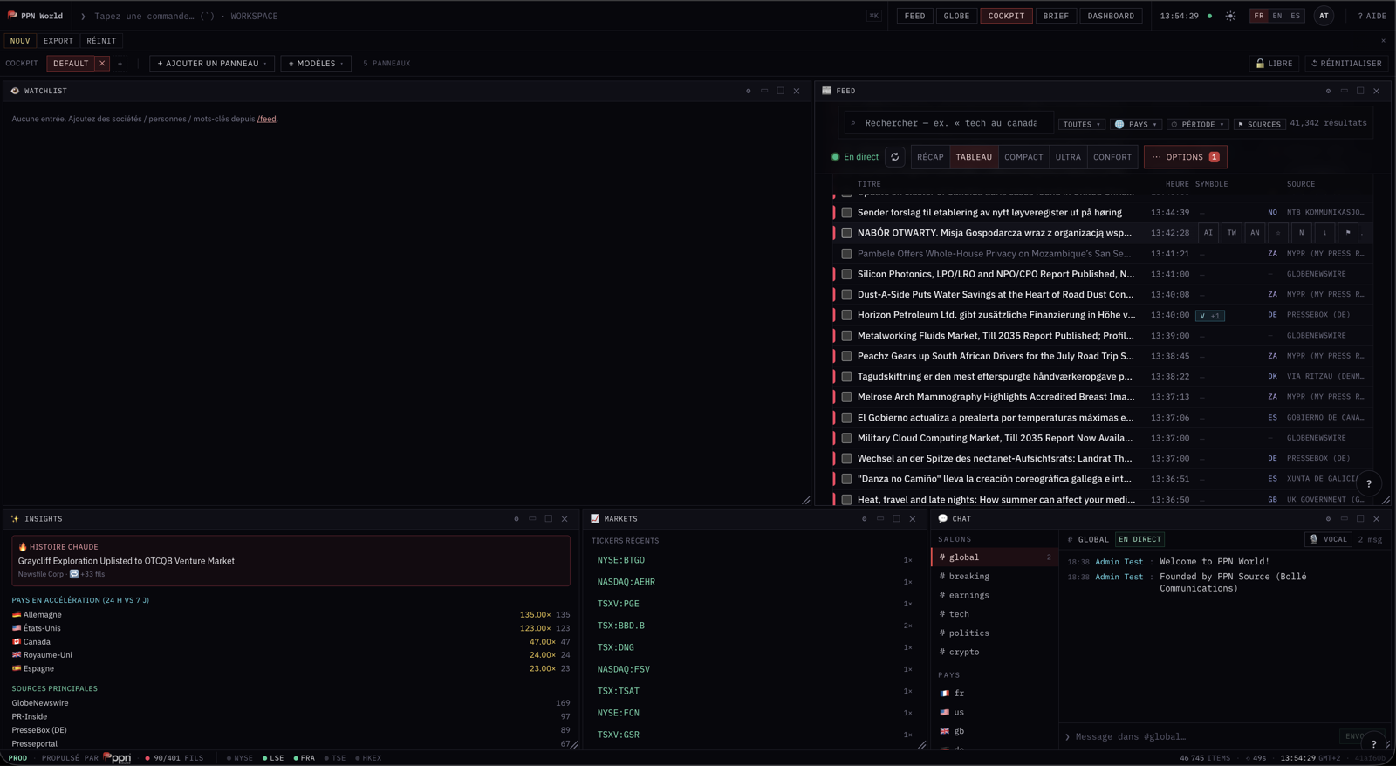Click AN action on NABÓR OTWARTY row
Image resolution: width=1396 pixels, height=766 pixels.
coord(1255,233)
